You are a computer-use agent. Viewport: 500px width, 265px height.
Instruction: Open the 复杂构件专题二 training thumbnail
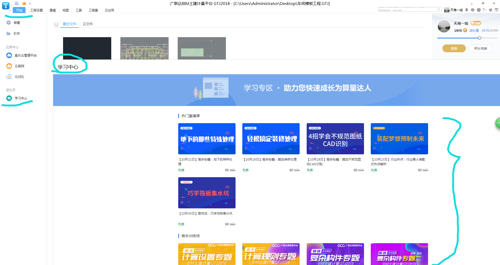pos(399,254)
